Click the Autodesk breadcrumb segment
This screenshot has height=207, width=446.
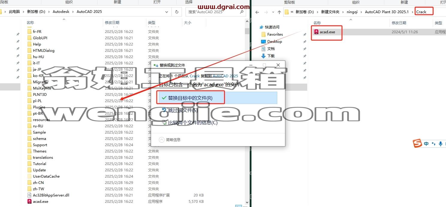coord(61,12)
